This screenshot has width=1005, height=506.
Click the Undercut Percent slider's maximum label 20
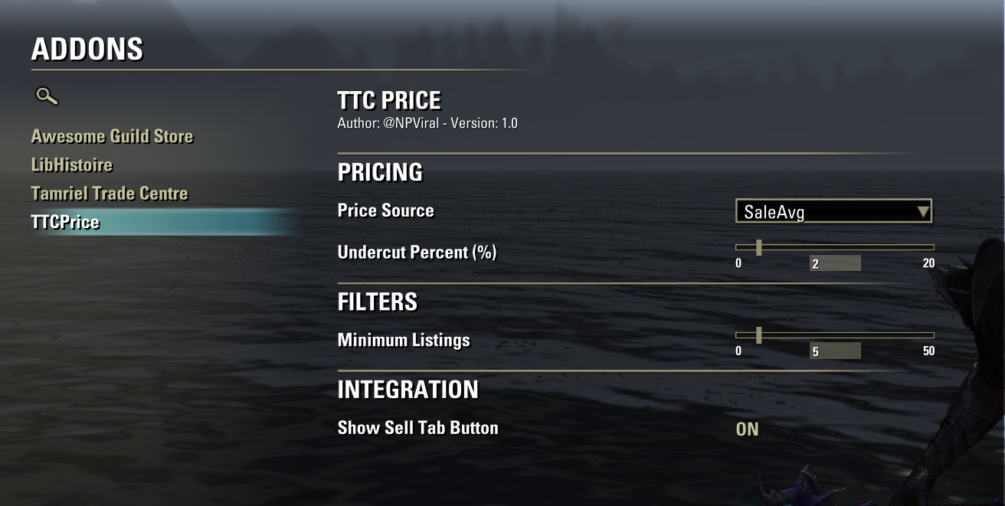coord(928,263)
